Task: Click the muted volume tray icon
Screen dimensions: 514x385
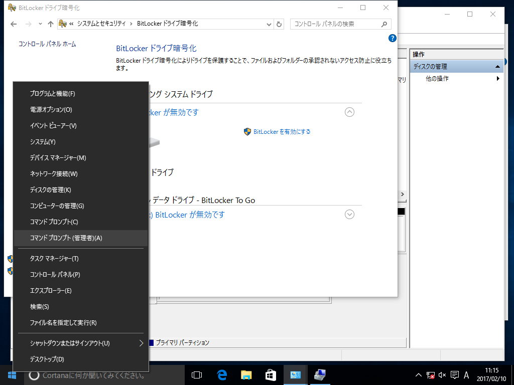Action: (442, 375)
